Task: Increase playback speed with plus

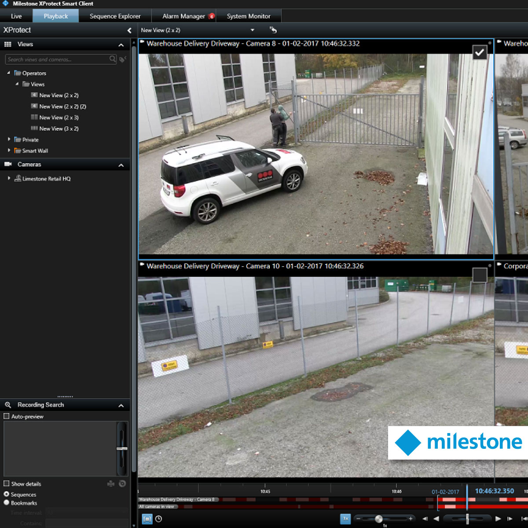Action: [411, 519]
